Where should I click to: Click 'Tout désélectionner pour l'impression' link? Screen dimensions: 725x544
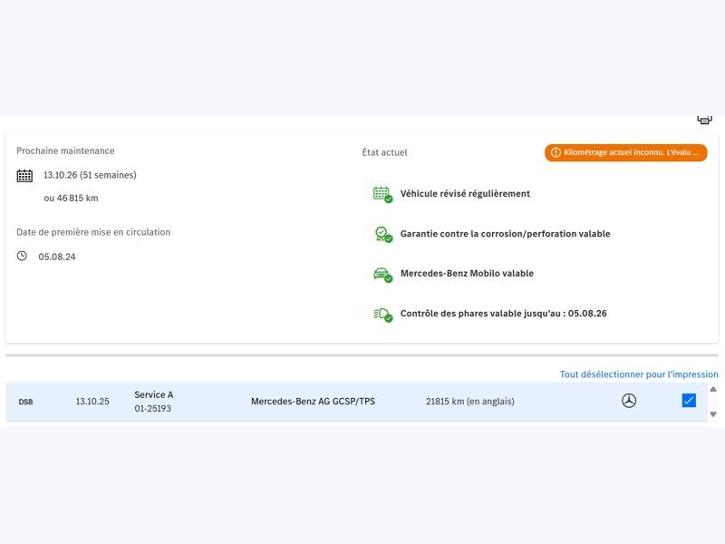639,374
